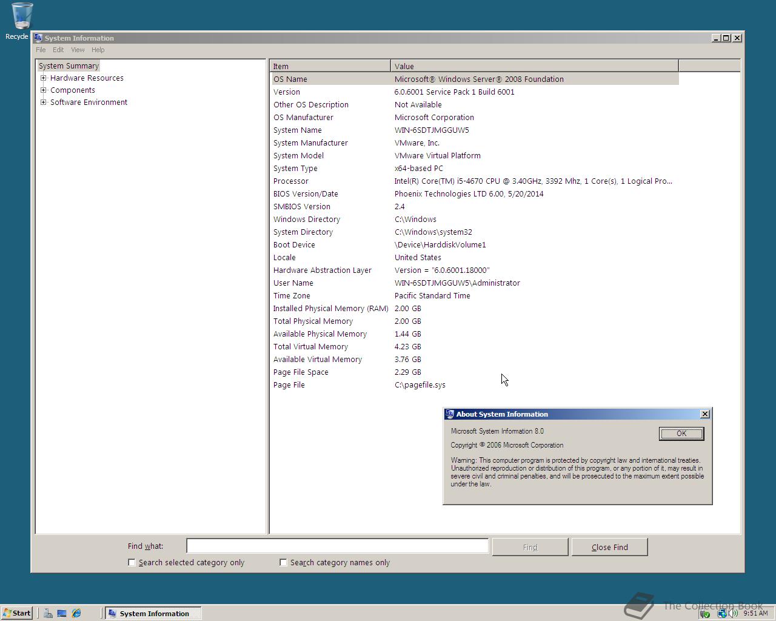This screenshot has height=621, width=776.
Task: Open the View menu
Action: point(78,50)
